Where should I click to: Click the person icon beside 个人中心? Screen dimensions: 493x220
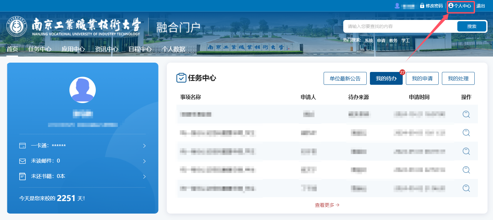(x=451, y=5)
